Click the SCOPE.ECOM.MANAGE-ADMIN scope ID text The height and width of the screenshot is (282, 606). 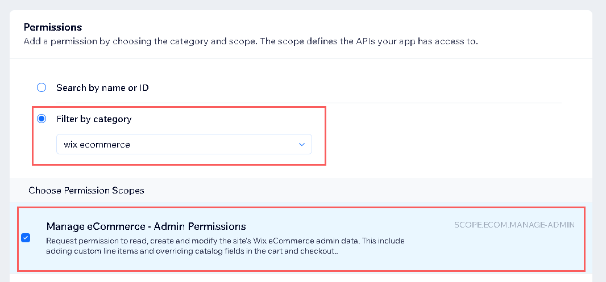point(514,225)
